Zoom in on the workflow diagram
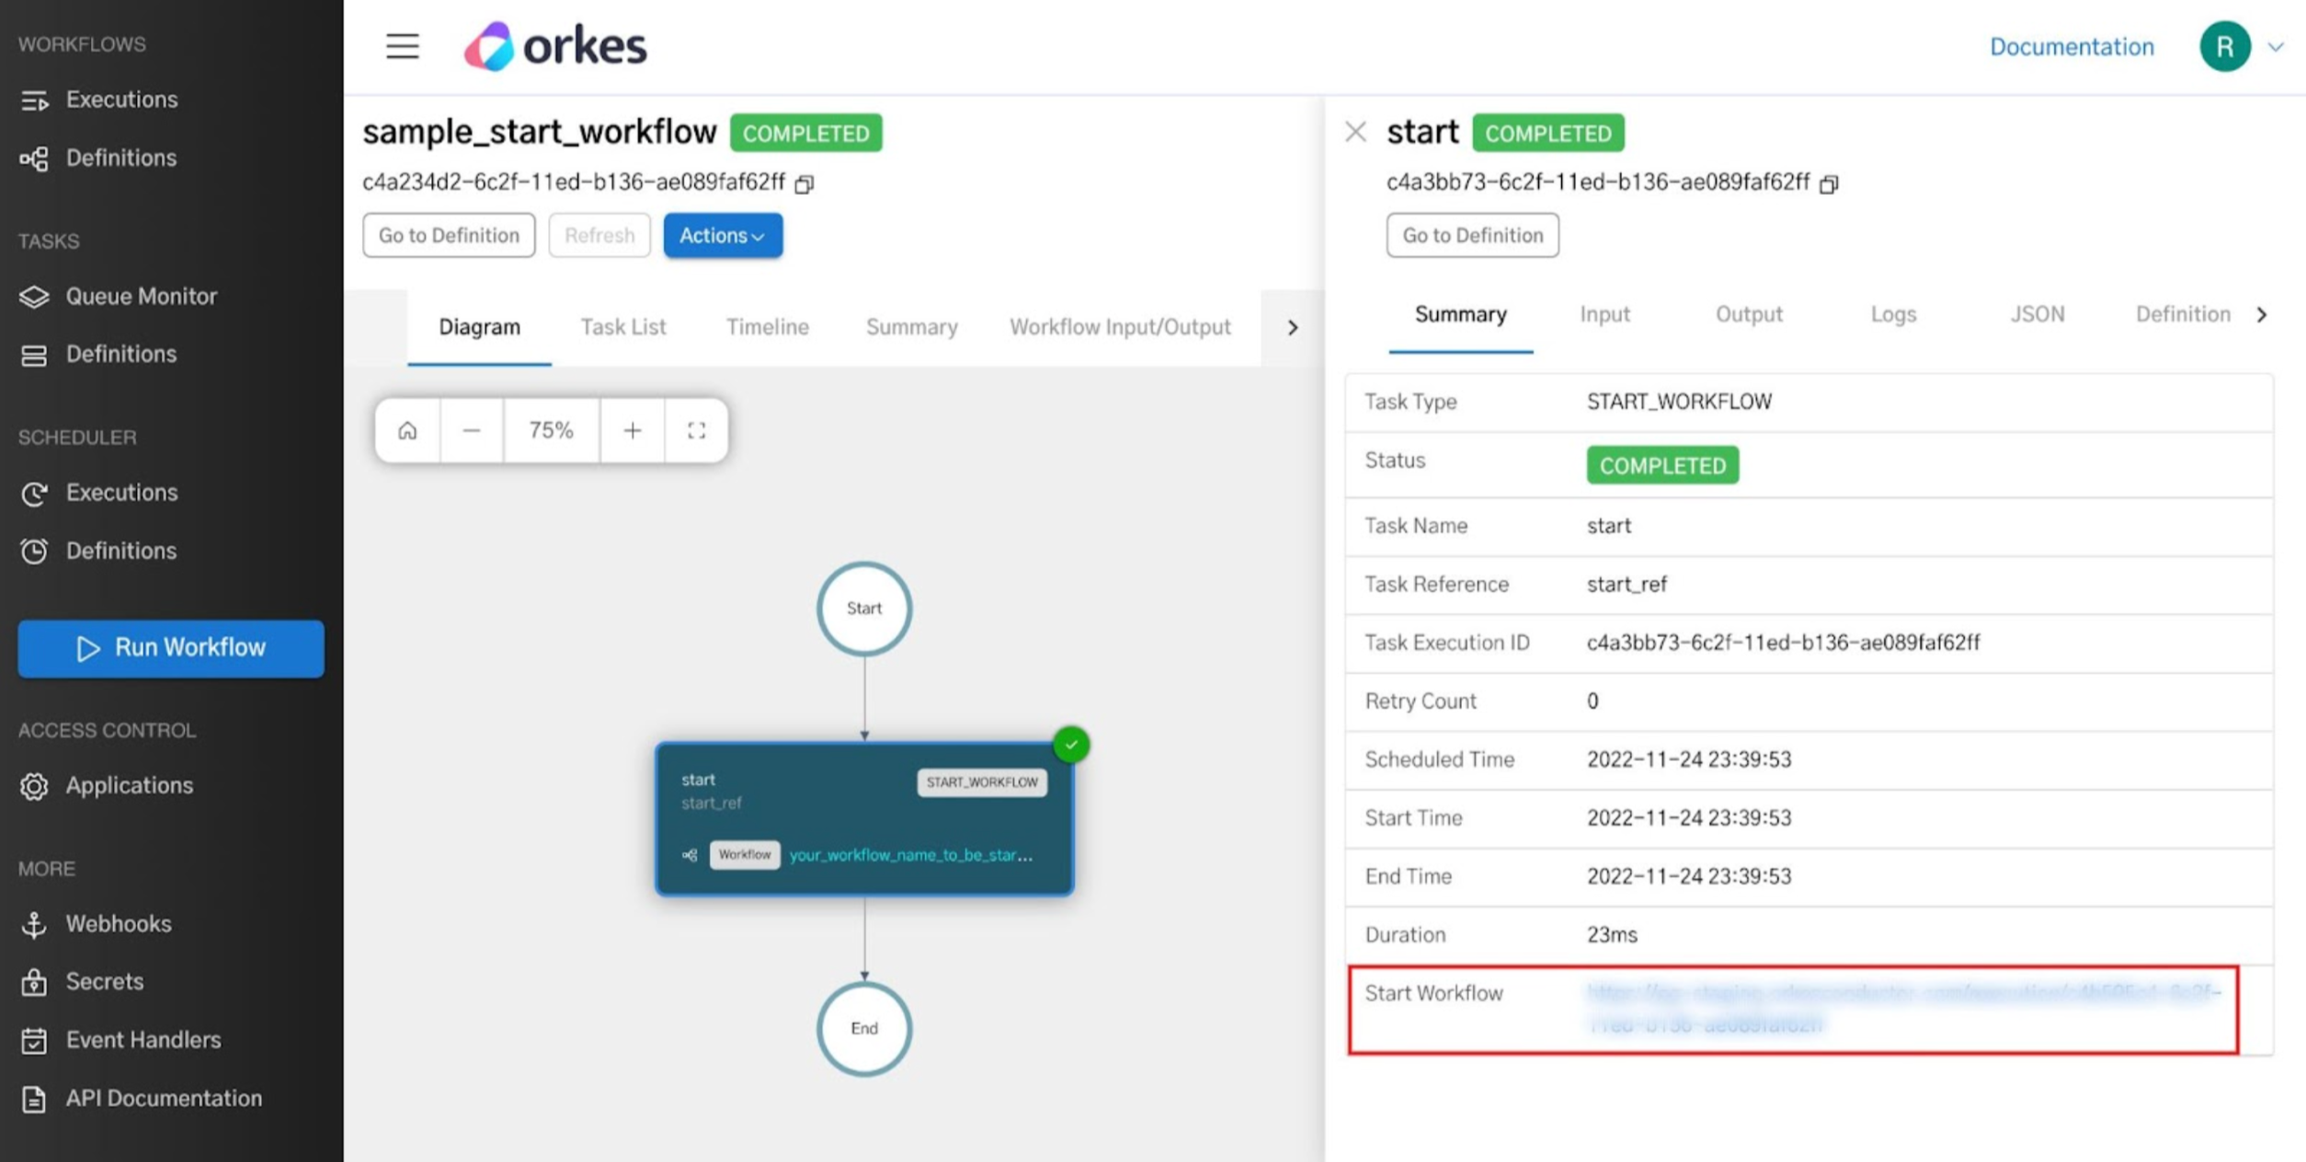 [x=632, y=429]
